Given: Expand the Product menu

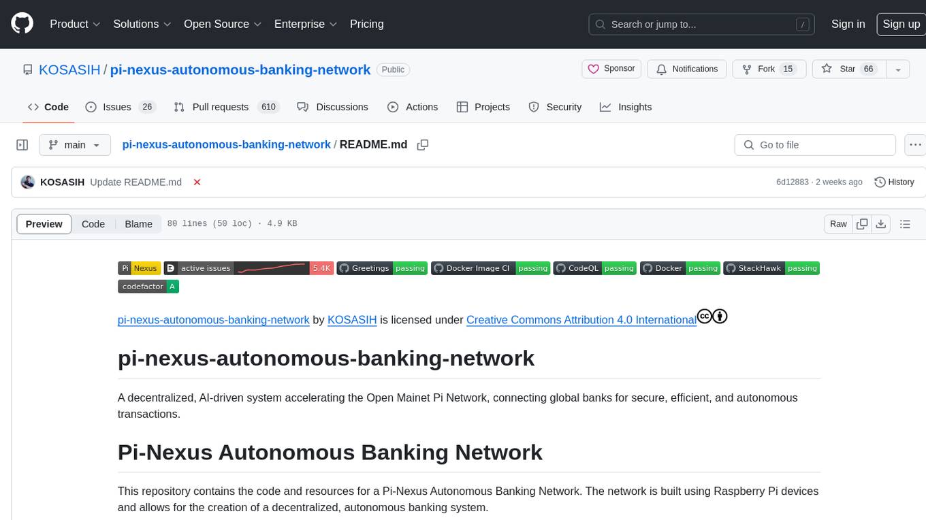Looking at the screenshot, I should (75, 24).
